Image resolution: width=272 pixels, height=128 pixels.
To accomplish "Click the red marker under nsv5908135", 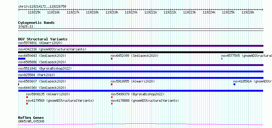I will click(27, 97).
